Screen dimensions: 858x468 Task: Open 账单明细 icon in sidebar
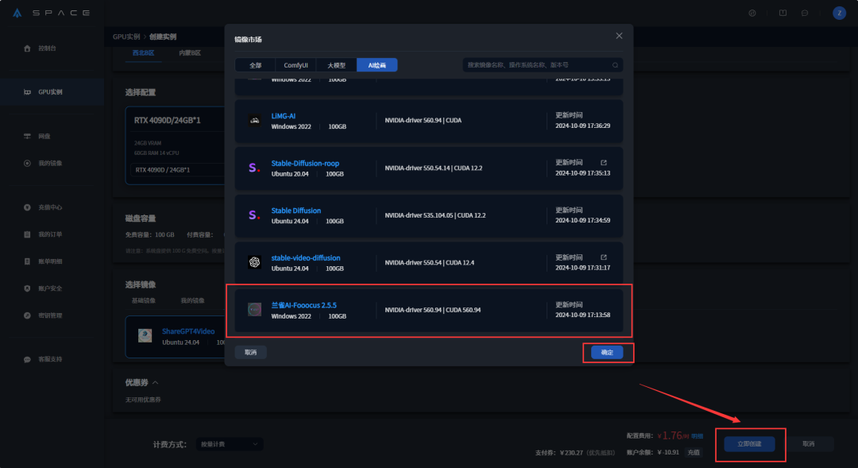point(27,261)
